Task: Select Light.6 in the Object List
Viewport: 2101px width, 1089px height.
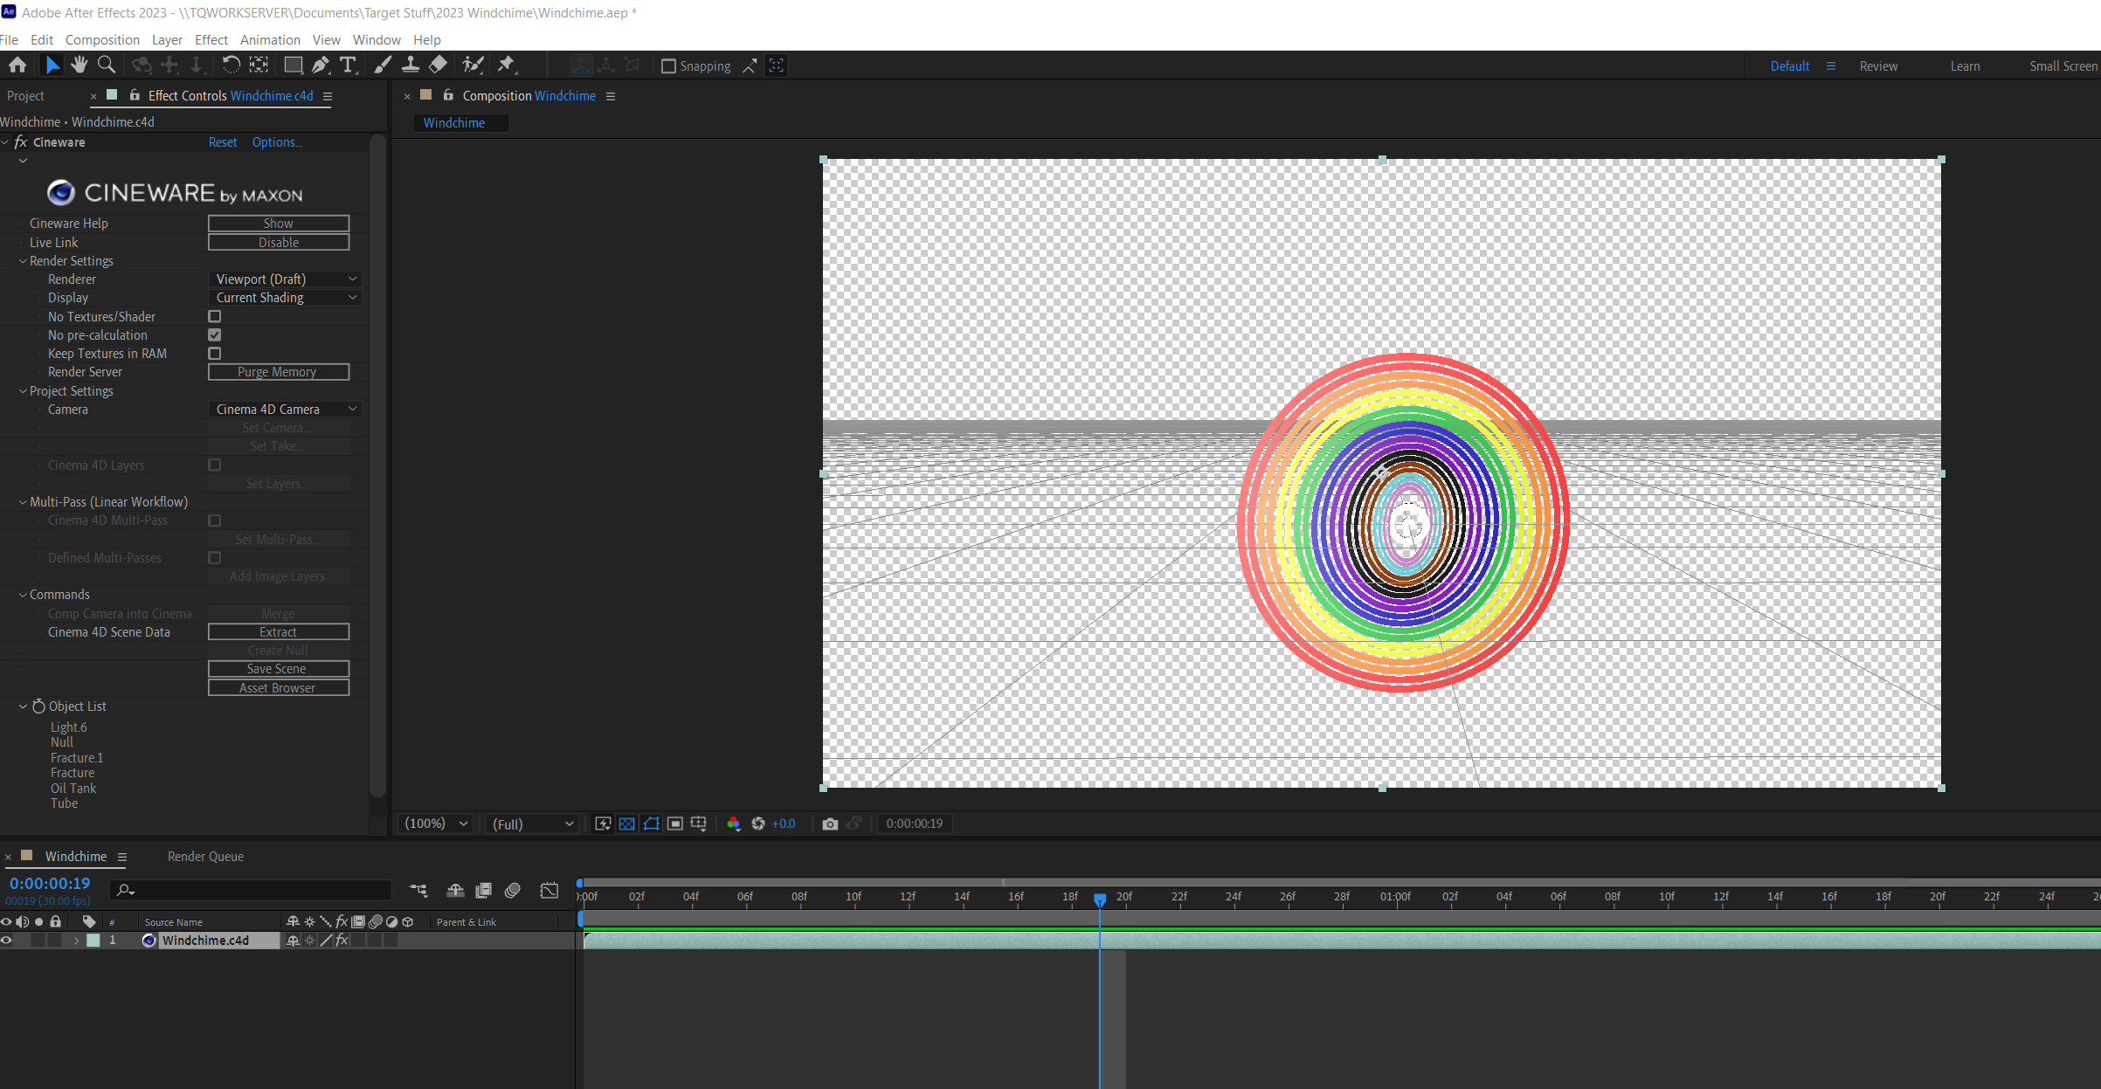Action: 69,727
